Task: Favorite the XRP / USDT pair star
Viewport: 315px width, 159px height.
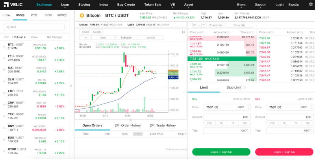Action: pyautogui.click(x=4, y=105)
